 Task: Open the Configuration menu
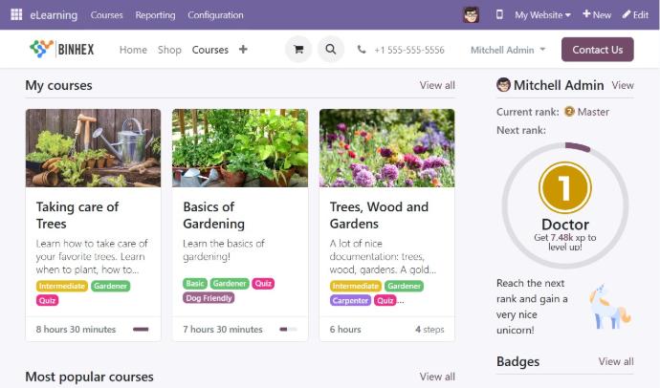216,15
